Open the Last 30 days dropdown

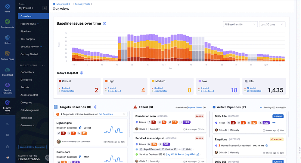click(272, 24)
